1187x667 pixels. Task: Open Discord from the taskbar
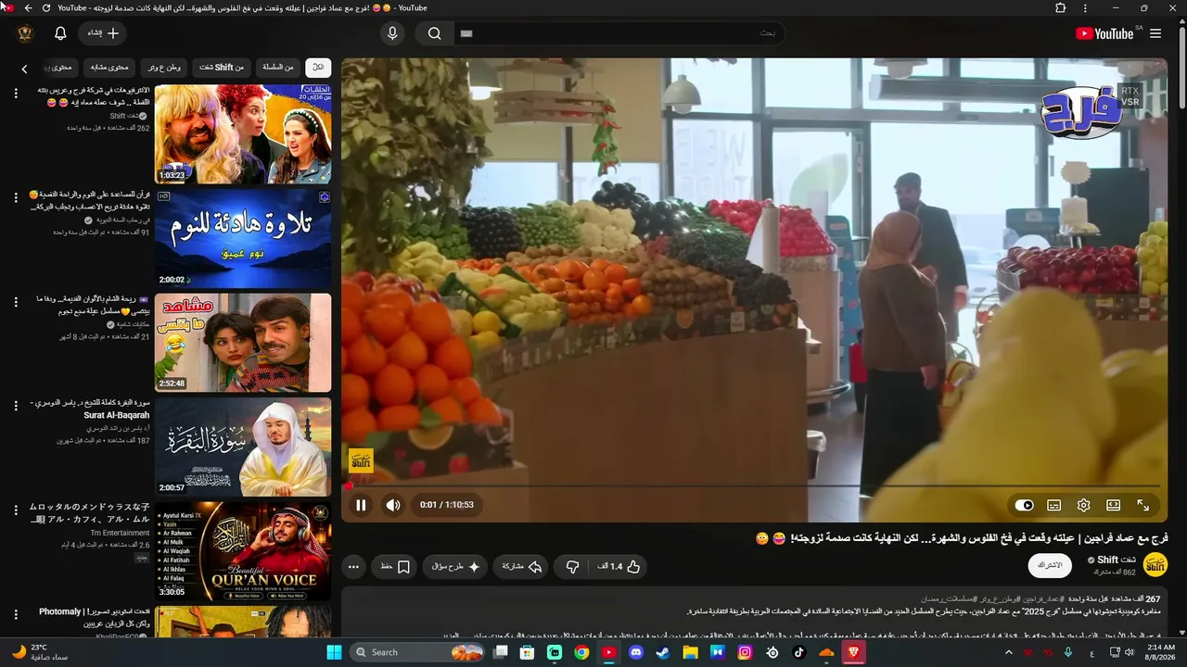tap(635, 652)
